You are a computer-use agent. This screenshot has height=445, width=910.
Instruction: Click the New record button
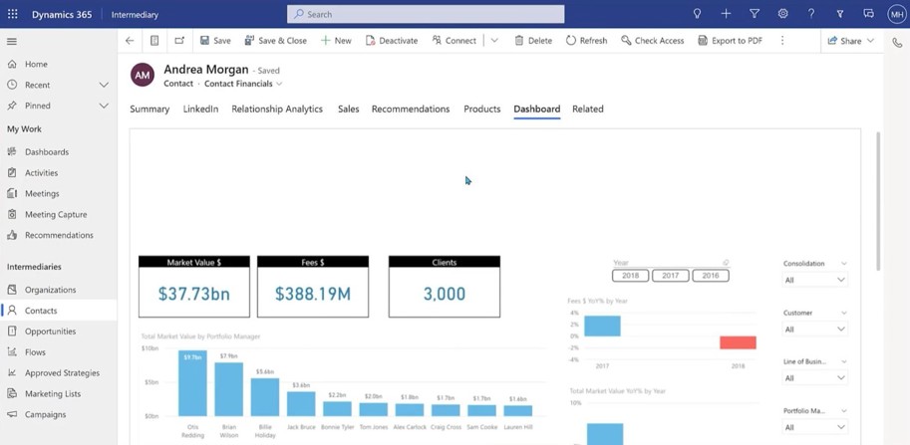336,41
